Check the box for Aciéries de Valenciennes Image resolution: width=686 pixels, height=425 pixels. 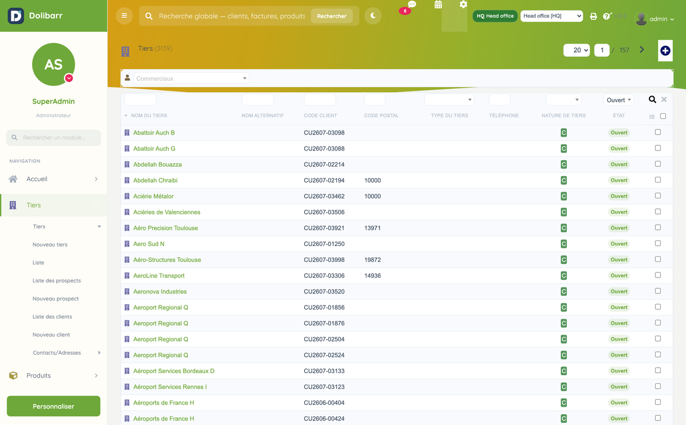point(658,212)
